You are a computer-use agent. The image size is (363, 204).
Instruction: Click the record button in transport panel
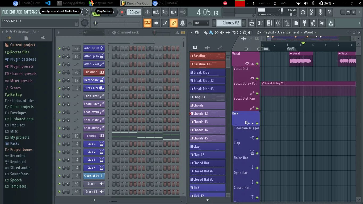coord(122,12)
